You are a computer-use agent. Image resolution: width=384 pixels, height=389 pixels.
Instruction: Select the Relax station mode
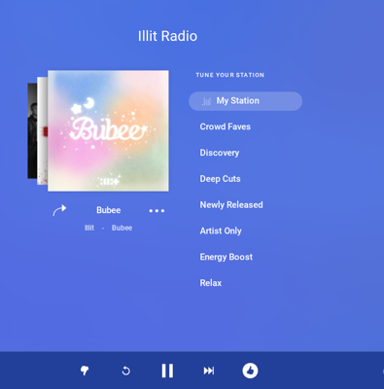211,283
